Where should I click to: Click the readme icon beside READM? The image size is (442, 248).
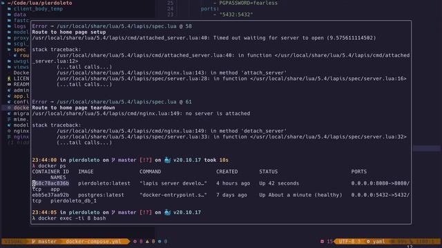[9, 84]
